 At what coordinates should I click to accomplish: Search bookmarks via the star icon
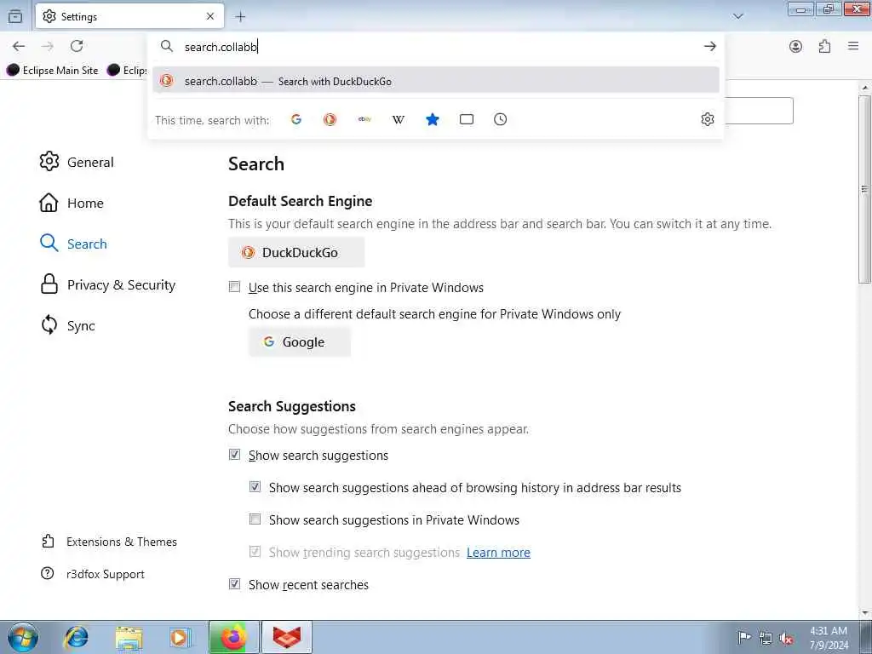coord(433,119)
